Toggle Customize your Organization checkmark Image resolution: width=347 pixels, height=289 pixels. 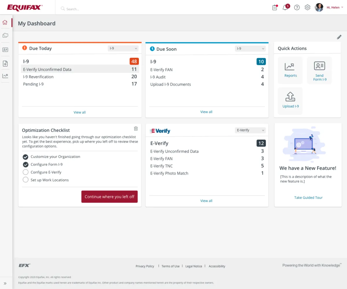tap(25, 157)
